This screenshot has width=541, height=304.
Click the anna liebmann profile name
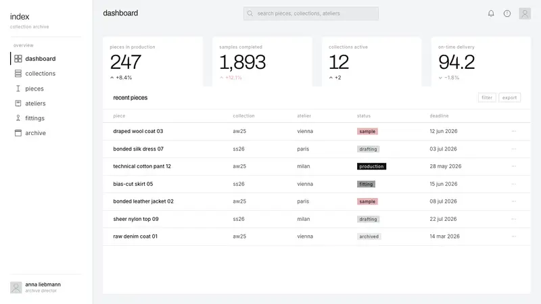[x=43, y=284]
